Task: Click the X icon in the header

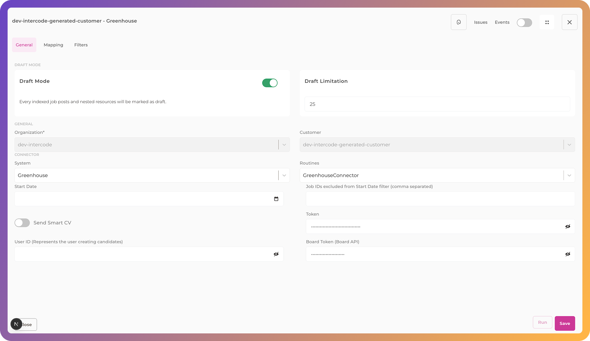Action: pyautogui.click(x=569, y=22)
